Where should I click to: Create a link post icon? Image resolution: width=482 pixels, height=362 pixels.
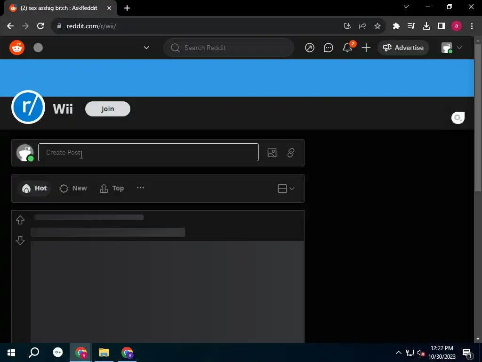click(291, 153)
